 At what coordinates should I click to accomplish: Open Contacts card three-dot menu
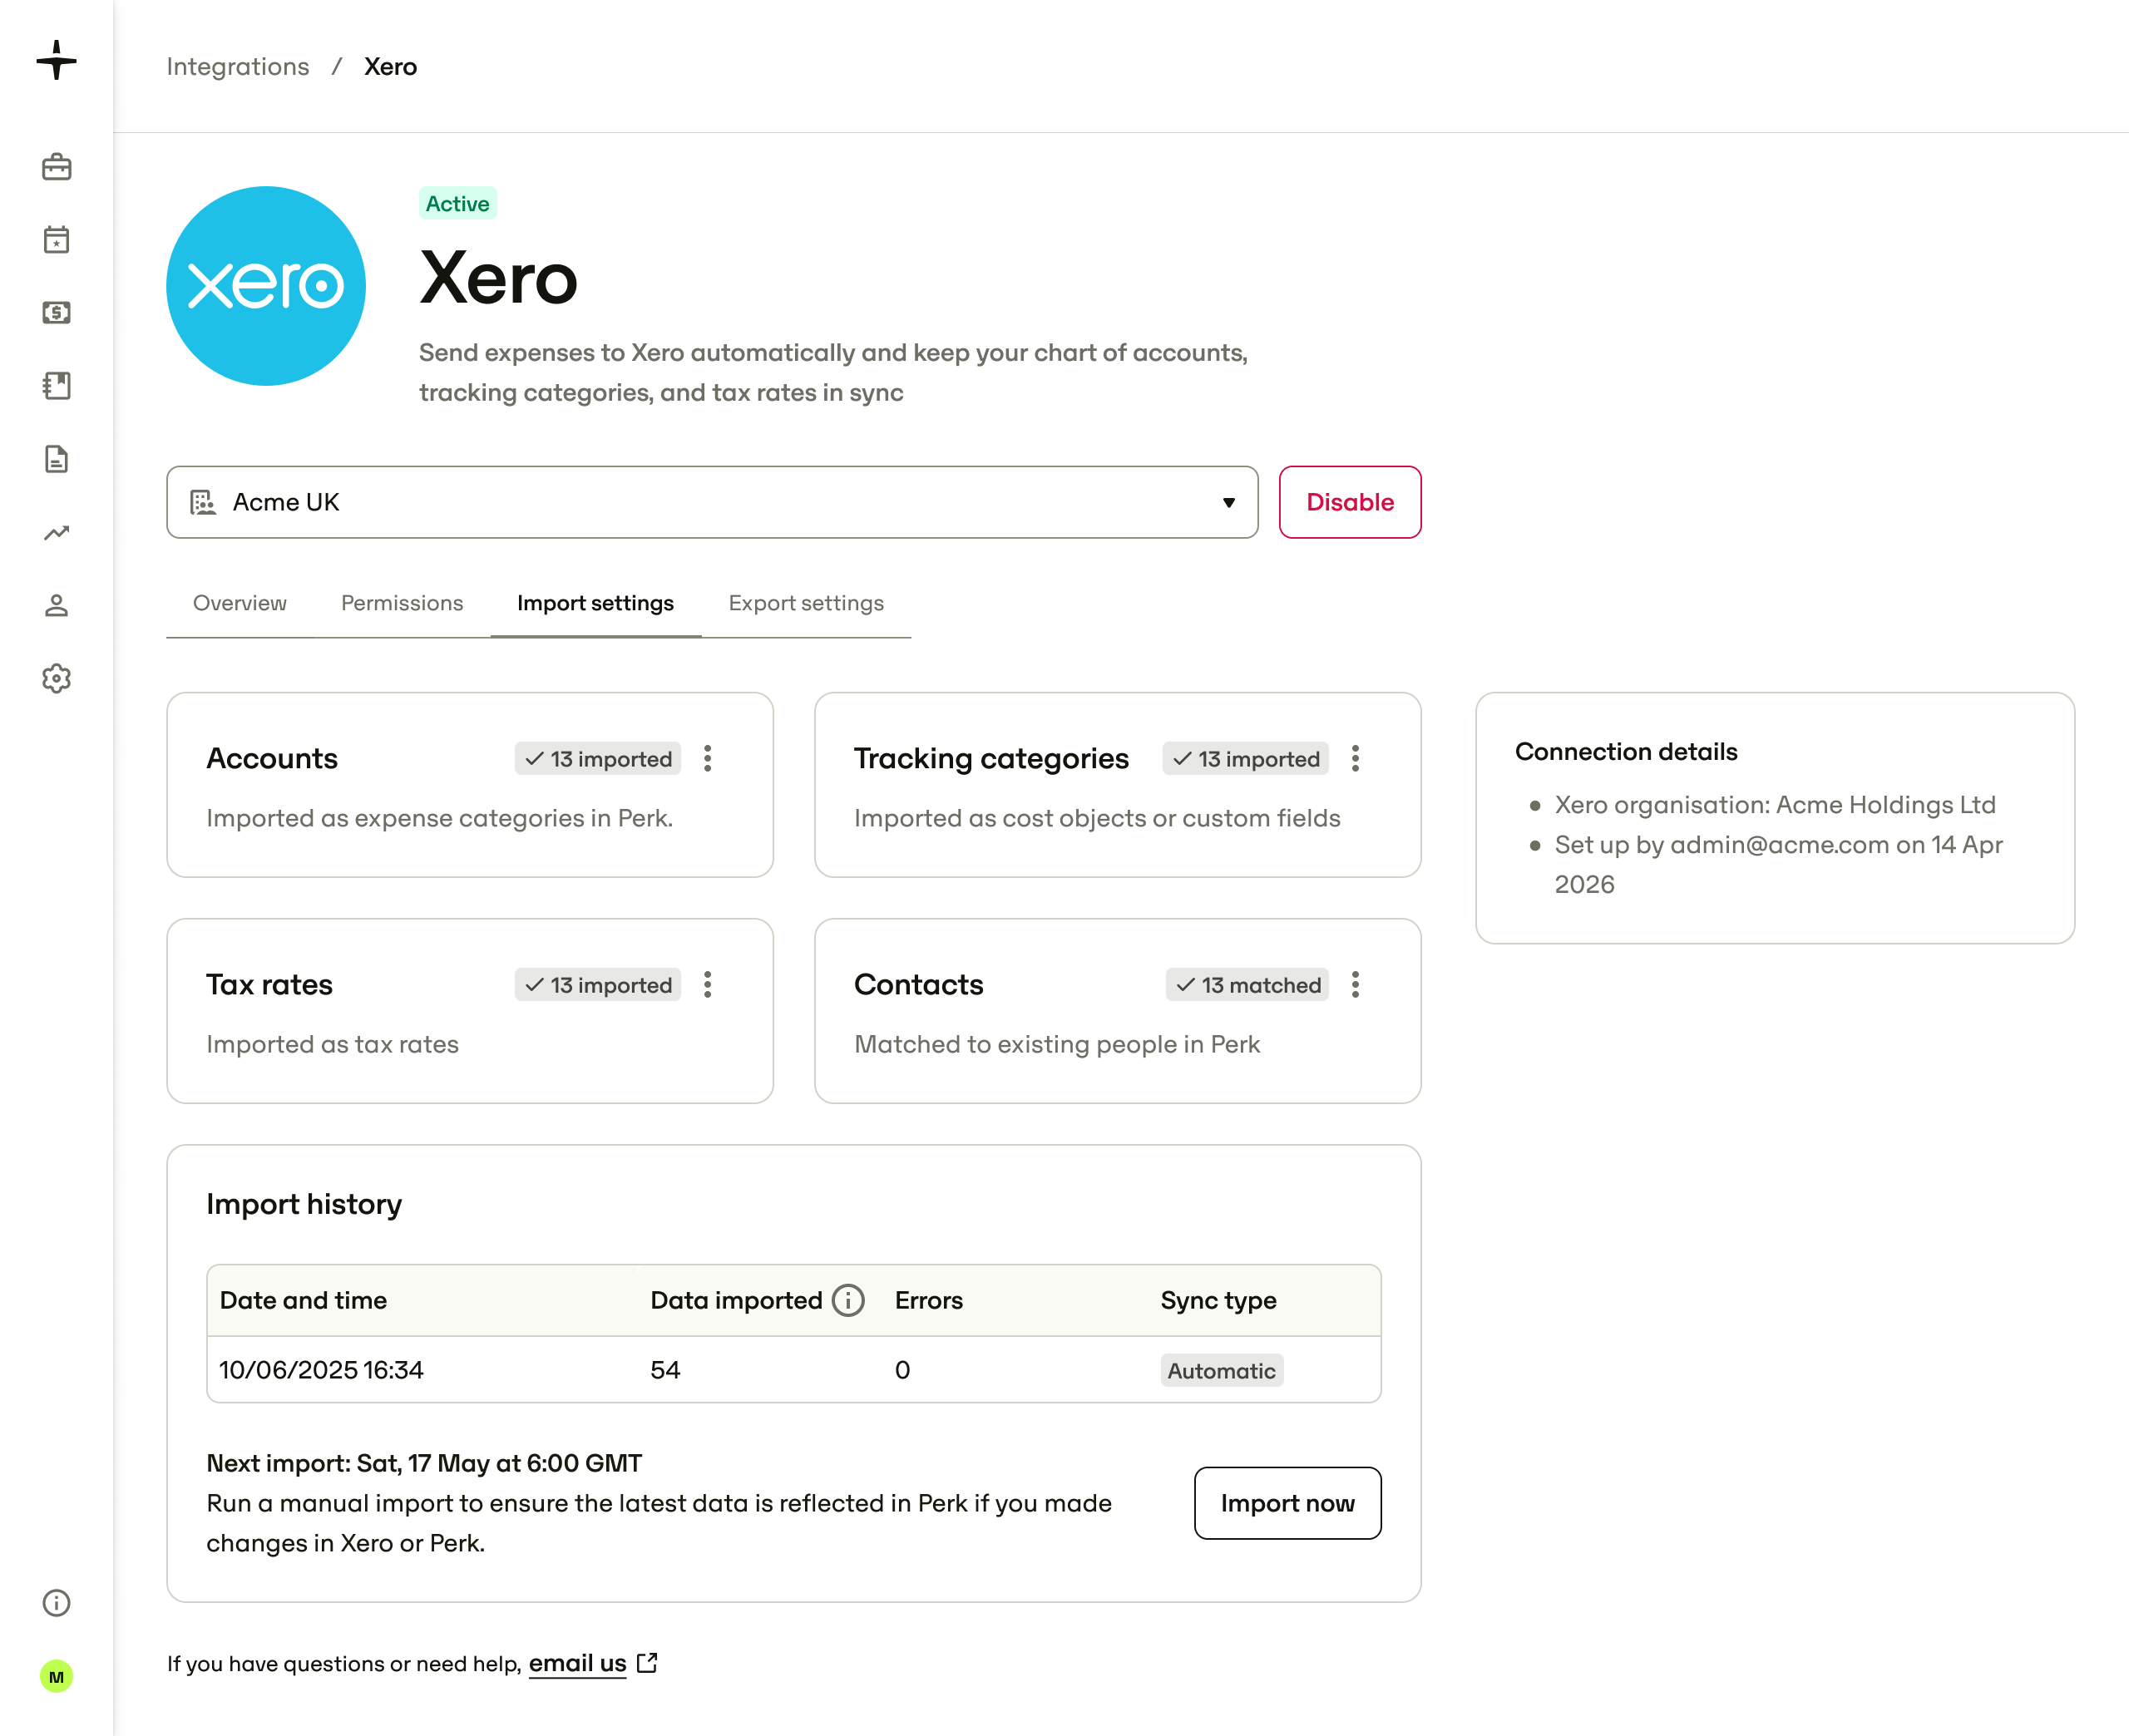[1355, 984]
